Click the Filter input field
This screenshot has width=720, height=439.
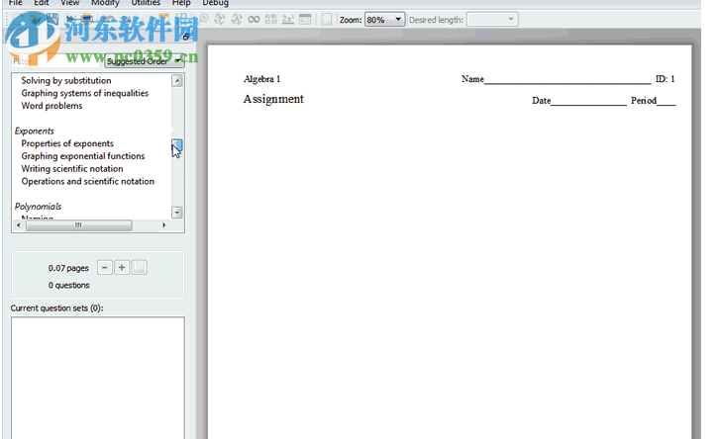pos(55,61)
